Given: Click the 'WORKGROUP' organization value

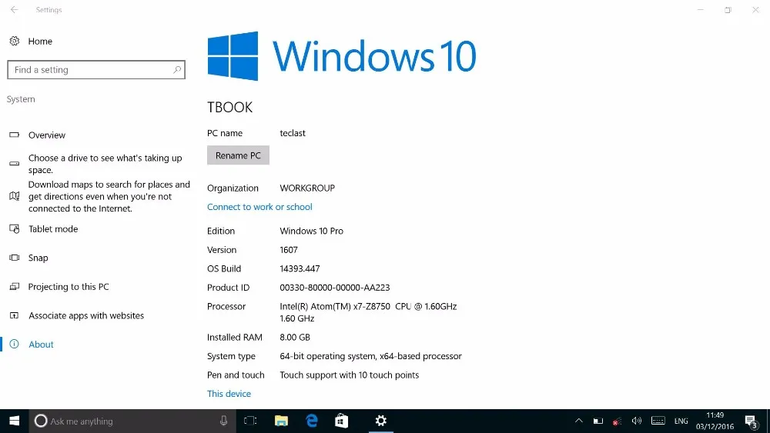Looking at the screenshot, I should click(307, 188).
